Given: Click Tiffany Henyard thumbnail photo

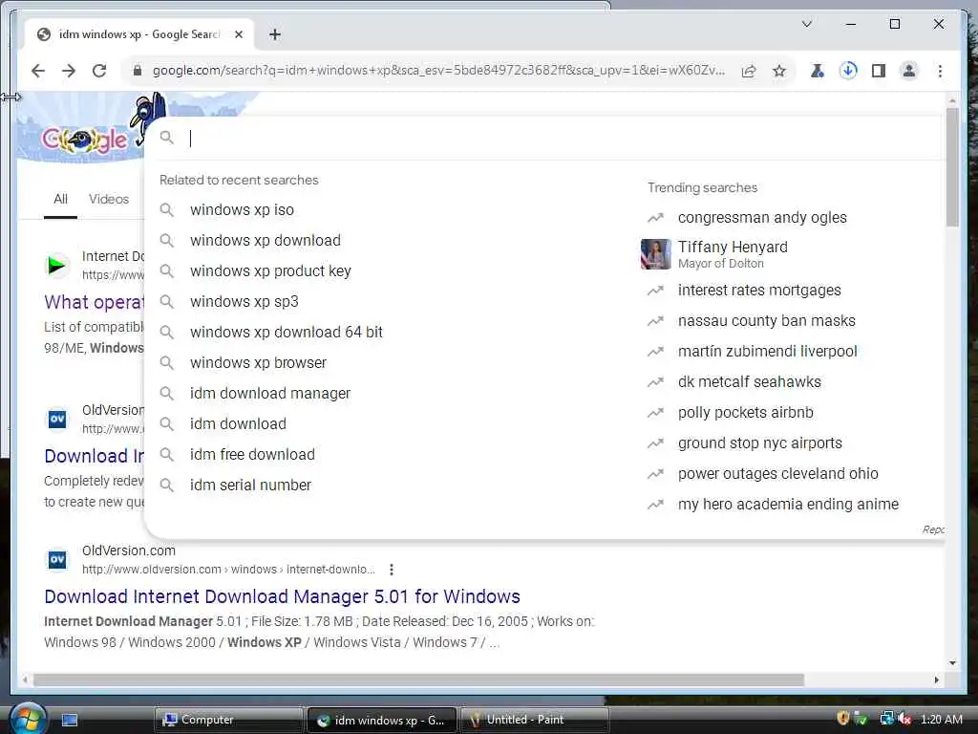Looking at the screenshot, I should 655,254.
